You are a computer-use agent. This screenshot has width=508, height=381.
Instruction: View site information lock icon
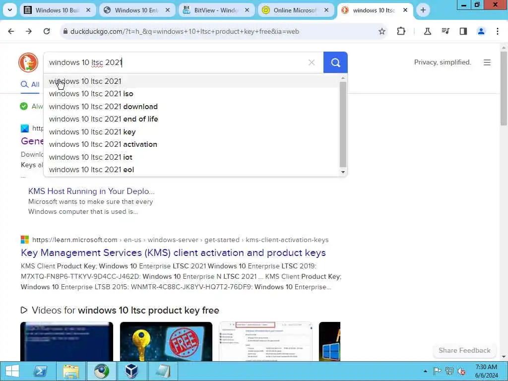(65, 31)
